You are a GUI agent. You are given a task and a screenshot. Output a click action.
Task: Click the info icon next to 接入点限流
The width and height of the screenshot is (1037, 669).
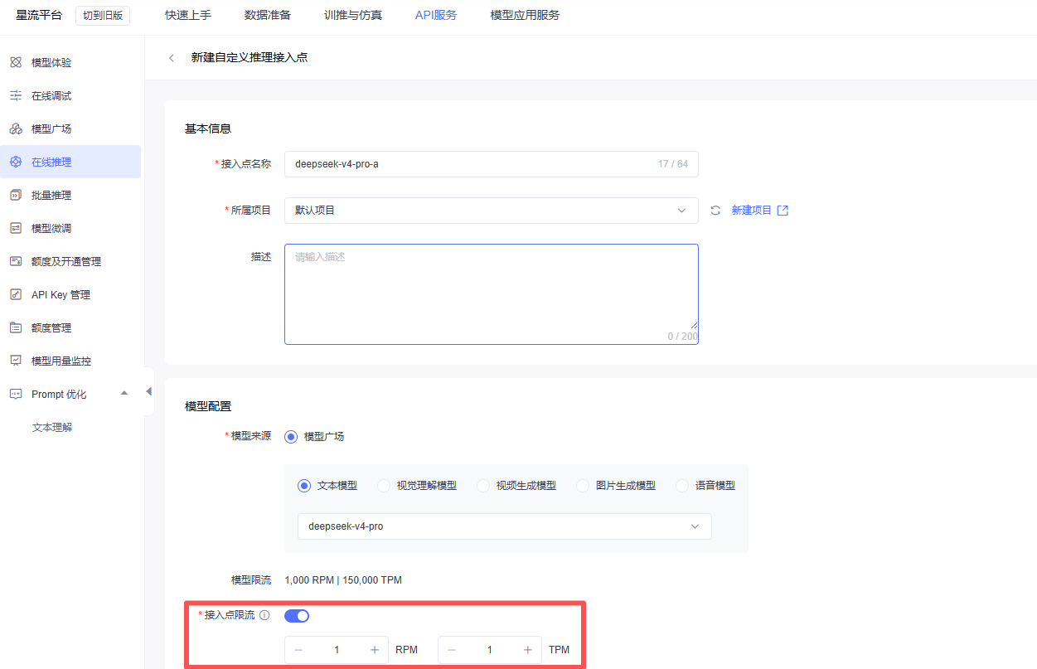coord(264,615)
